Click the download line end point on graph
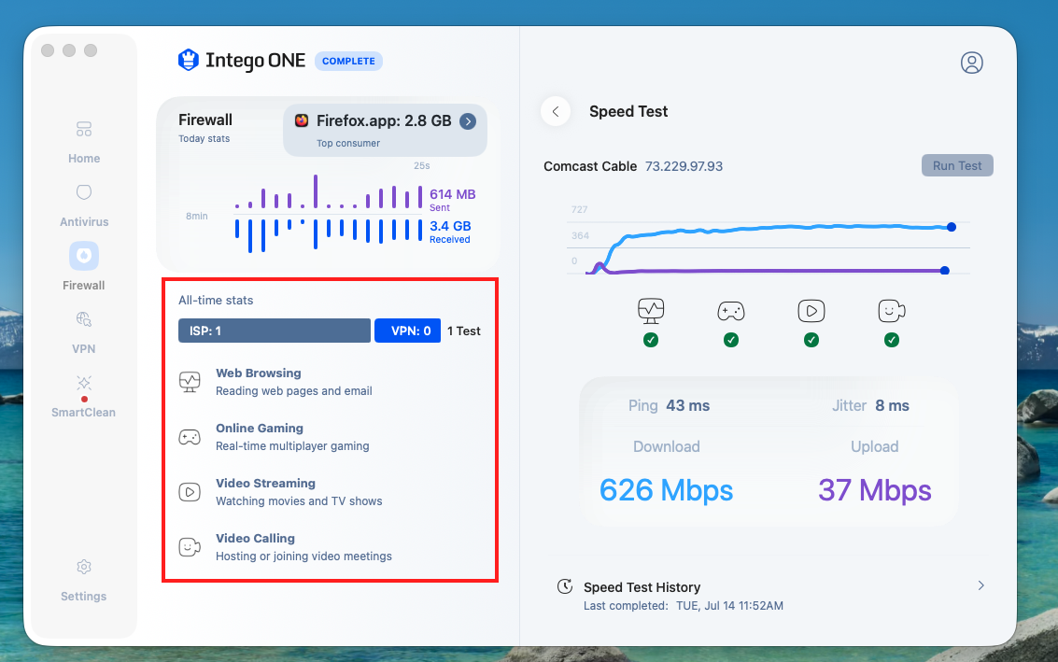This screenshot has width=1058, height=662. tap(952, 227)
